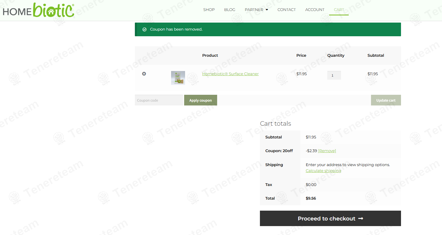Screen dimensions: 442x235
Task: Click the Tax value $0.00
Action: tap(311, 184)
